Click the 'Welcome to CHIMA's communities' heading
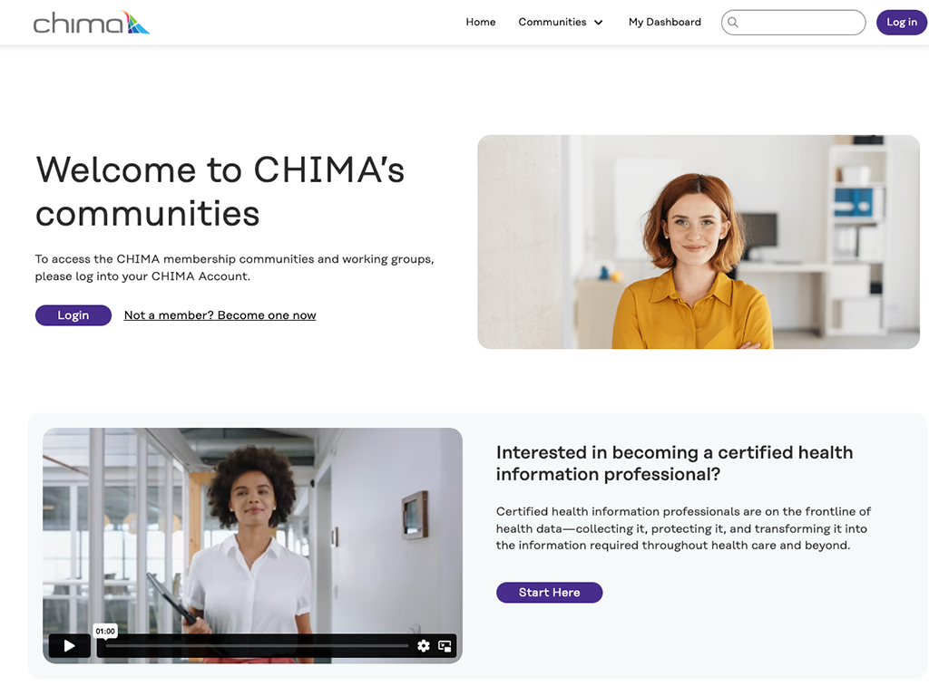 click(220, 191)
